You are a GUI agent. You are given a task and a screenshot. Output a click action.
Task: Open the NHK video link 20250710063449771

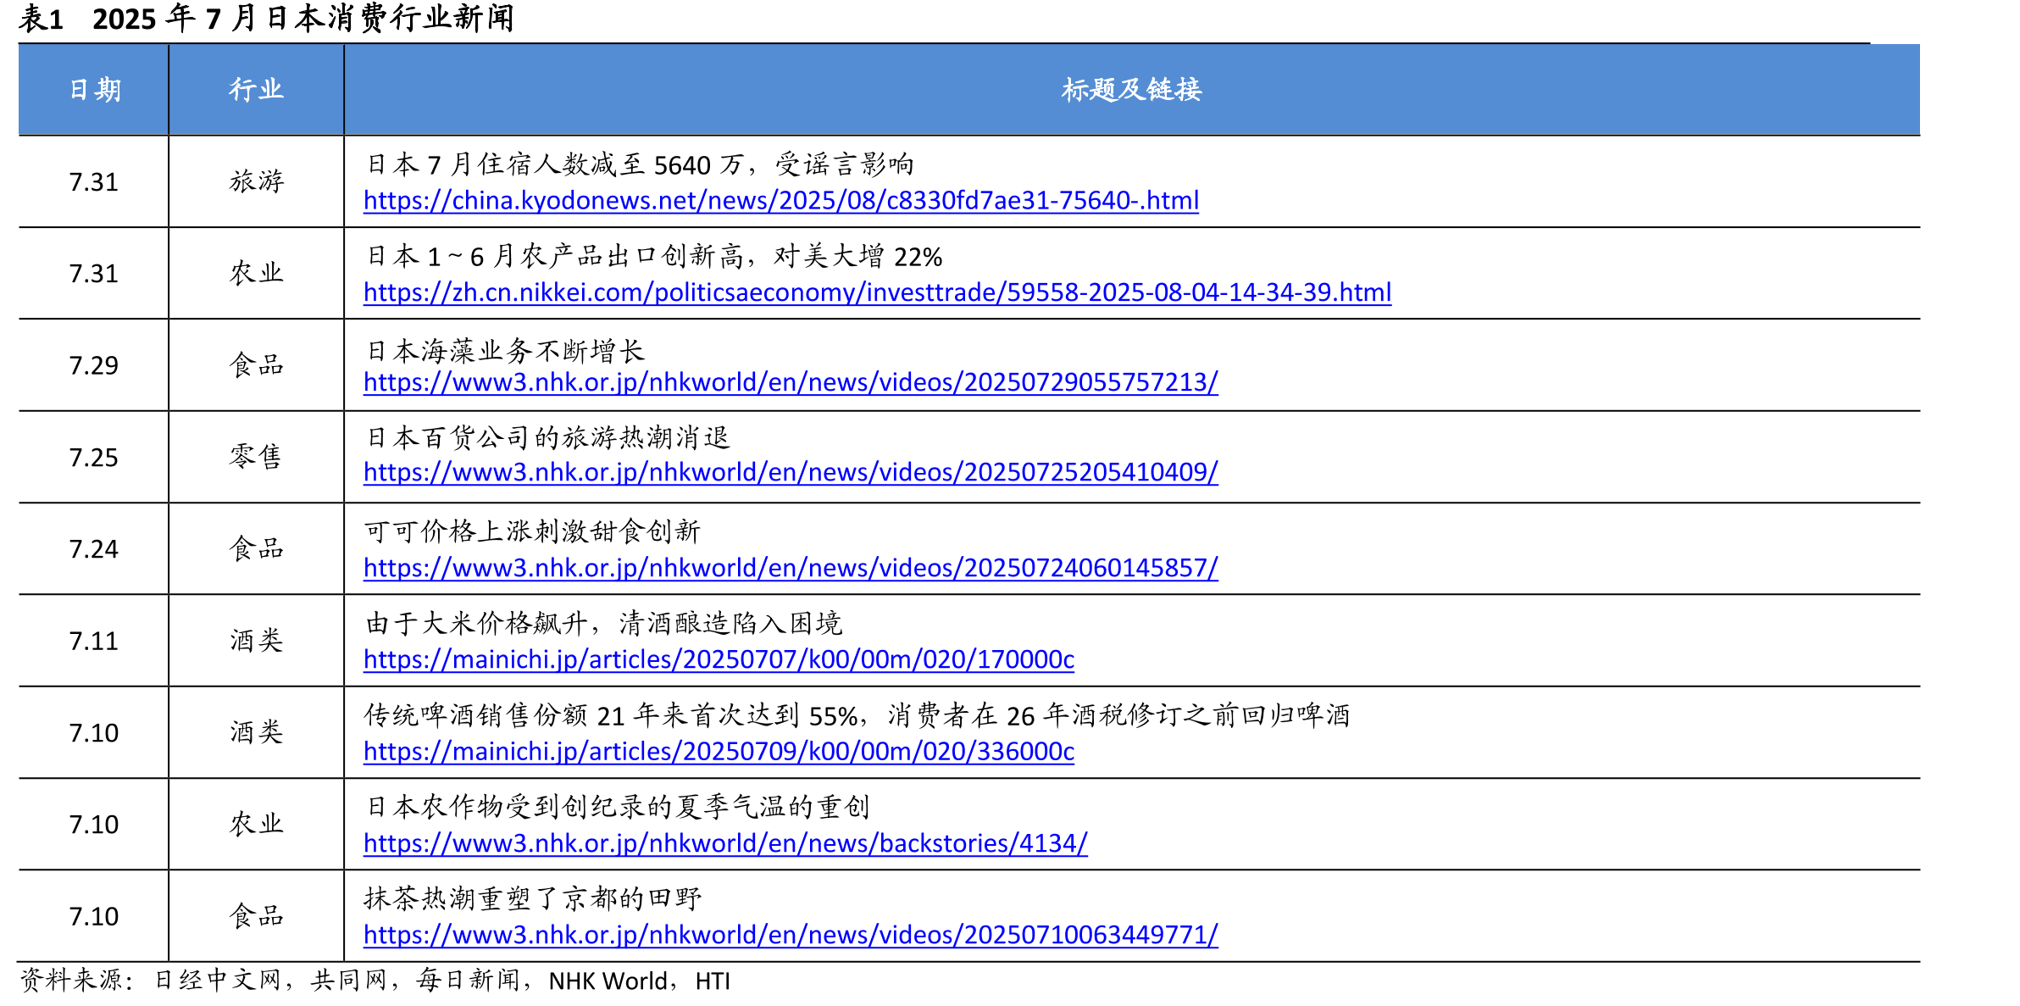(x=791, y=935)
